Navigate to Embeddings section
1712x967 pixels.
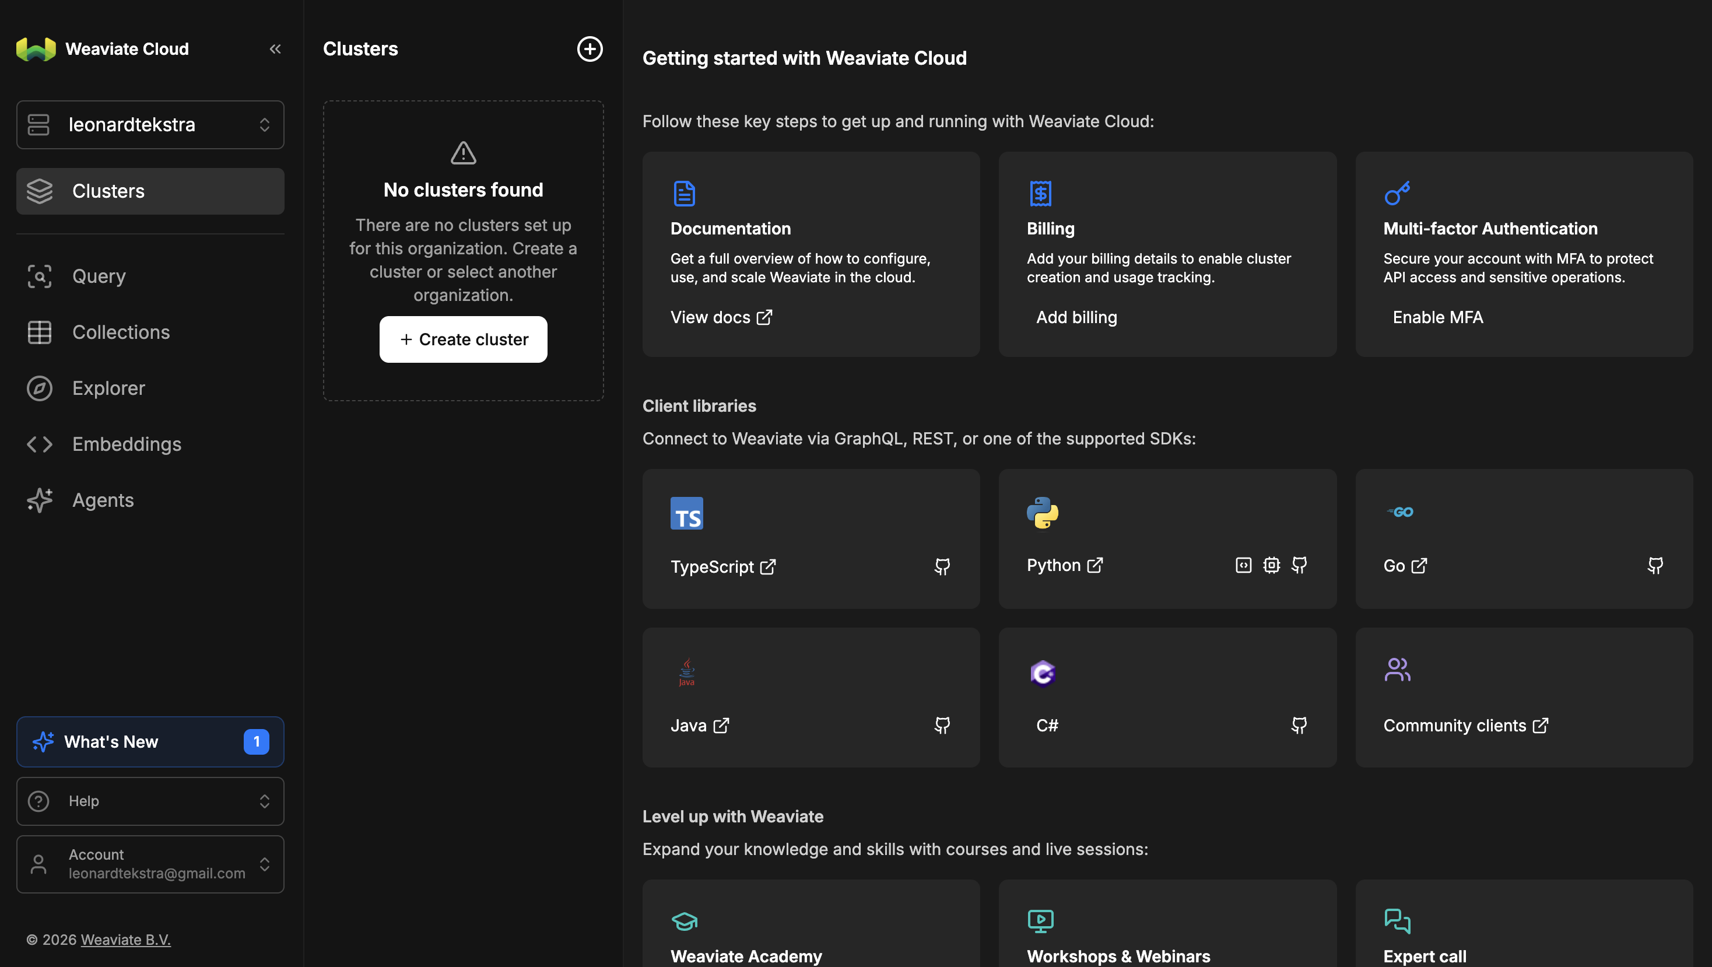point(127,444)
